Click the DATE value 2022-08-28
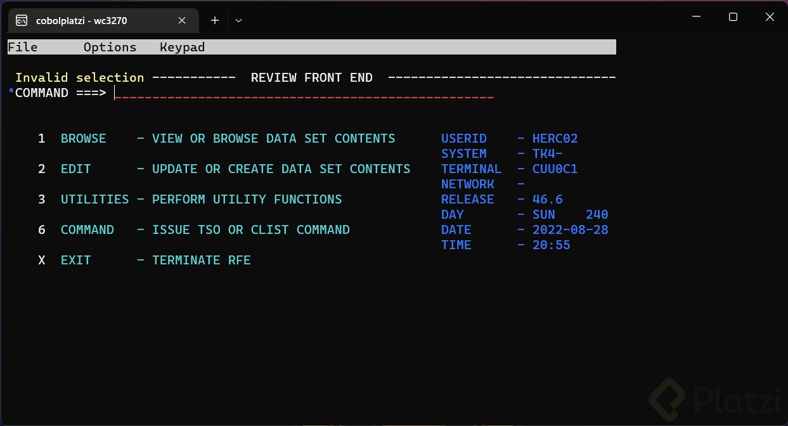The height and width of the screenshot is (426, 788). pos(570,229)
